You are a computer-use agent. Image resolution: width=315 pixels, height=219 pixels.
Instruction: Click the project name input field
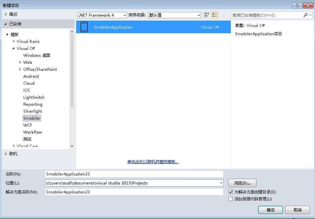click(x=134, y=174)
